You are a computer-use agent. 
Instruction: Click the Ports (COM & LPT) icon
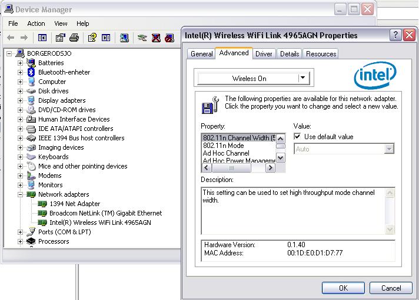tap(31, 232)
